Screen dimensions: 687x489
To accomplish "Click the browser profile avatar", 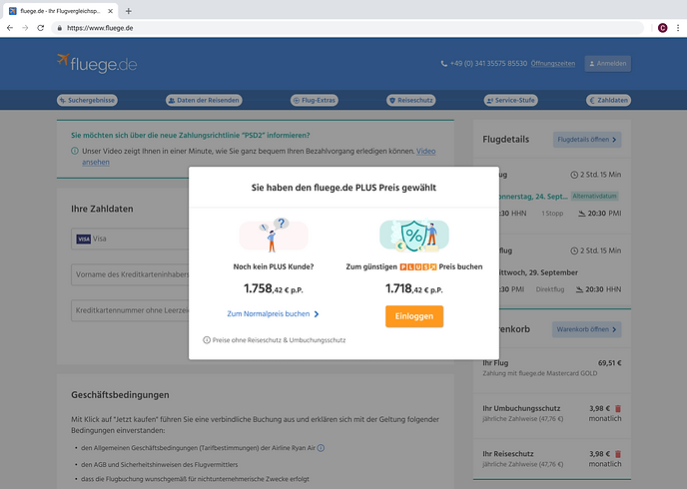I will [x=662, y=28].
